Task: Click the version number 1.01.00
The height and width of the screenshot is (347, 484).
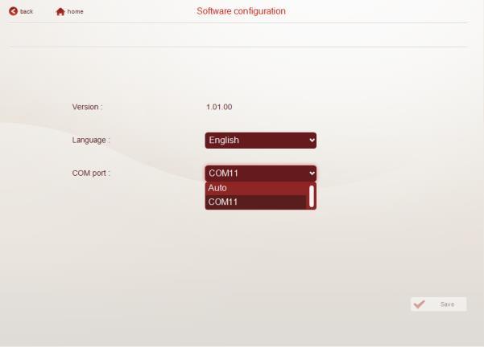Action: (219, 107)
